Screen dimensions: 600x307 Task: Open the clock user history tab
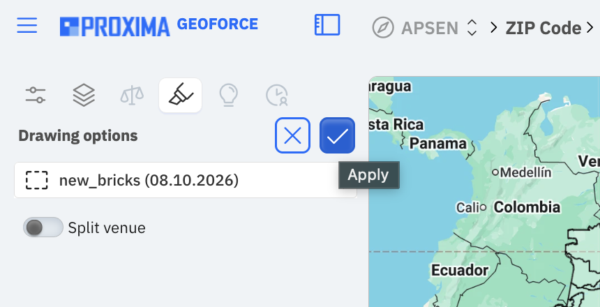point(277,96)
